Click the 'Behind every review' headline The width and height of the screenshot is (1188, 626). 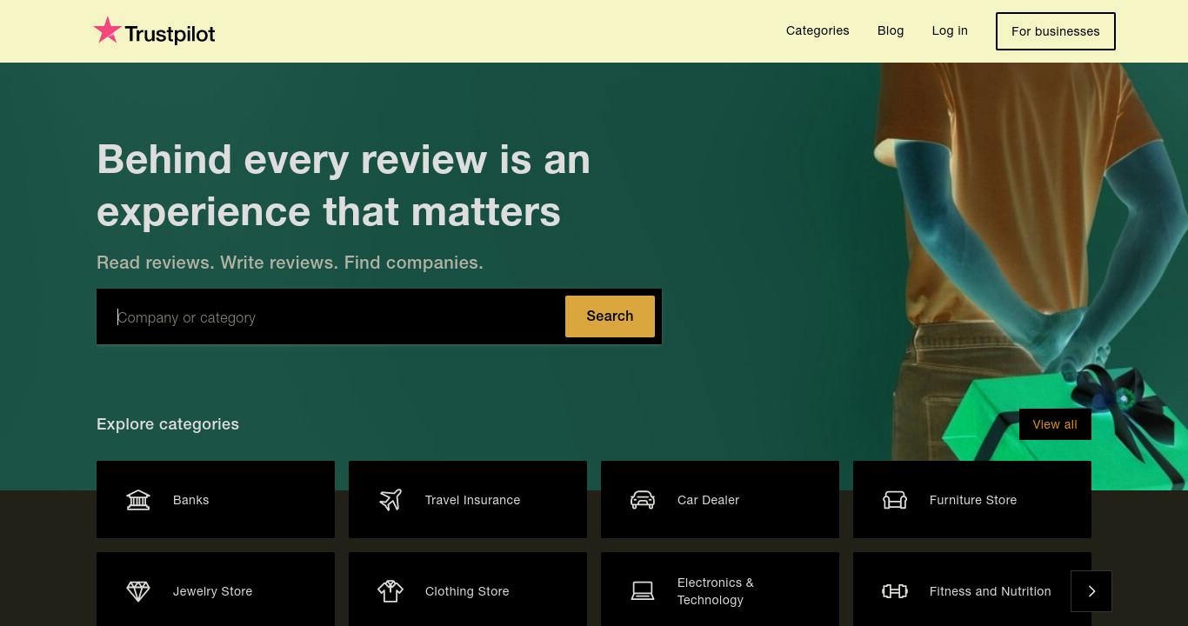[344, 185]
